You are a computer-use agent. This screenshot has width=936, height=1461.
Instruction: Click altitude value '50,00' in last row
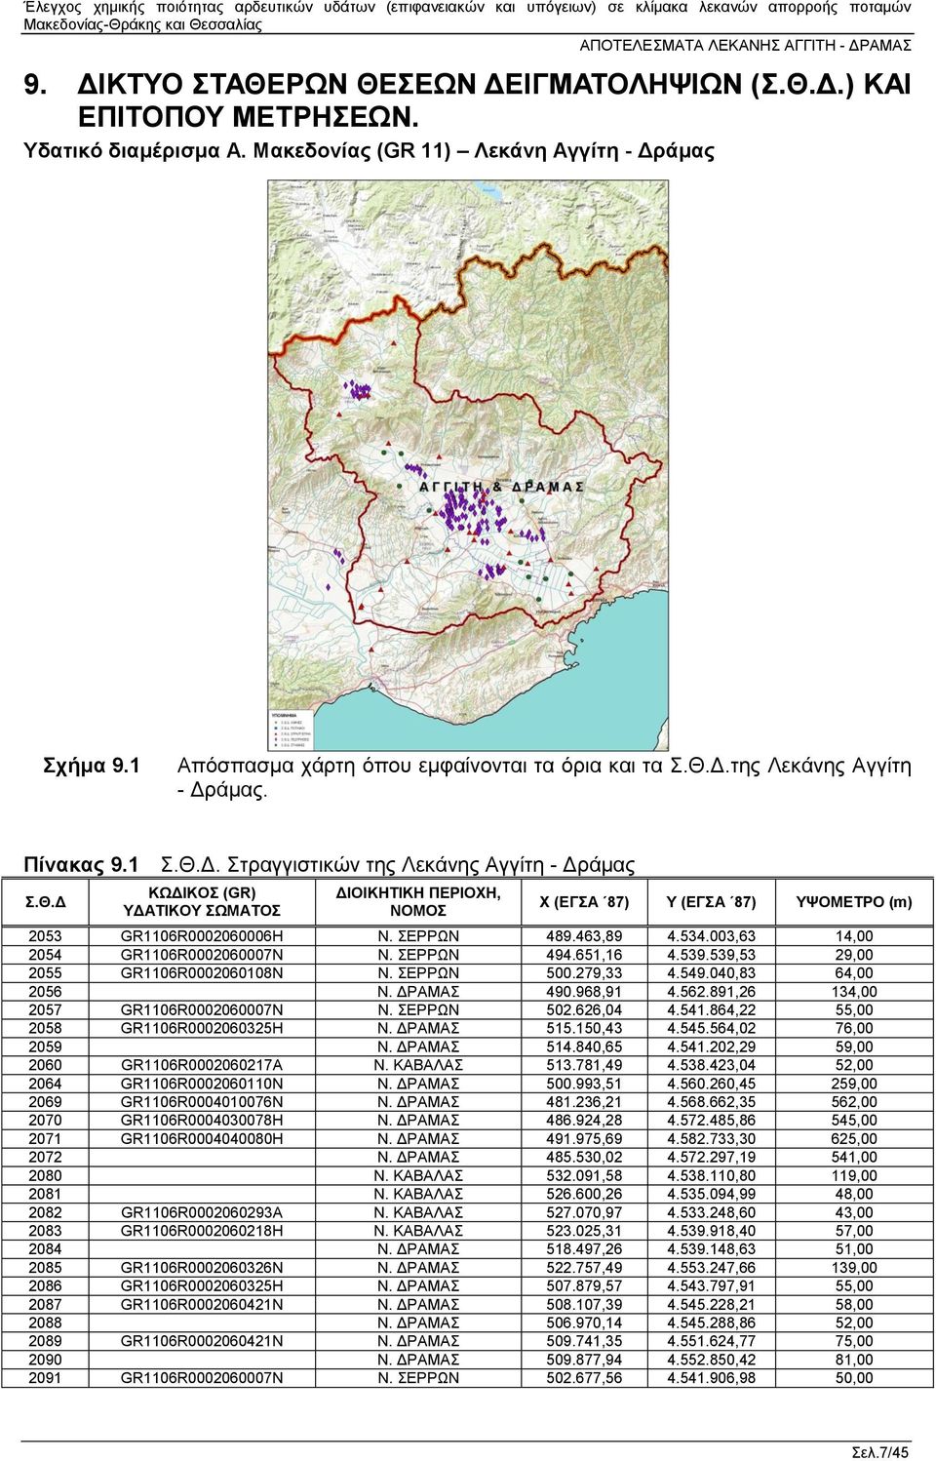(x=854, y=1378)
